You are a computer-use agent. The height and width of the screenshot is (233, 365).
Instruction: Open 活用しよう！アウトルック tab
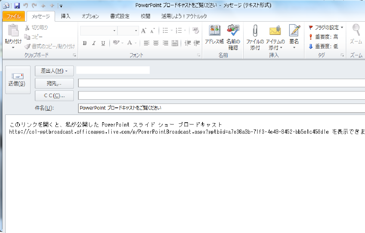point(184,16)
